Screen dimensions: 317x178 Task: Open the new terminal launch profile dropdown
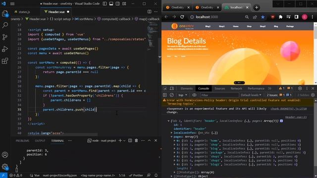point(124,140)
